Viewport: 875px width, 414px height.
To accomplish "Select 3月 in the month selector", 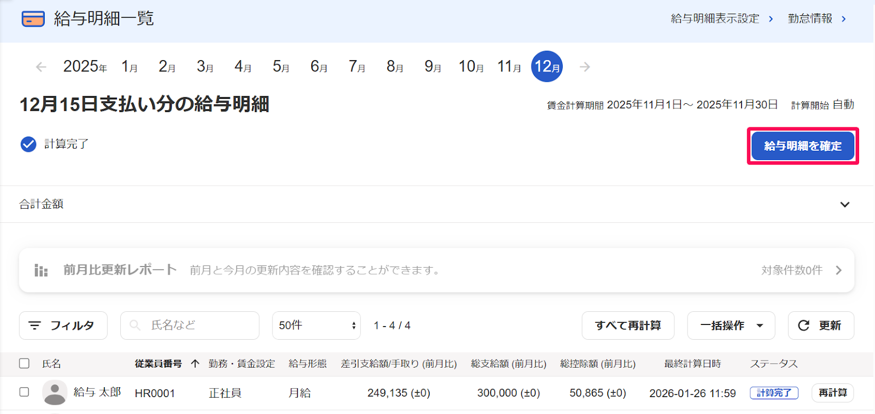I will click(205, 67).
